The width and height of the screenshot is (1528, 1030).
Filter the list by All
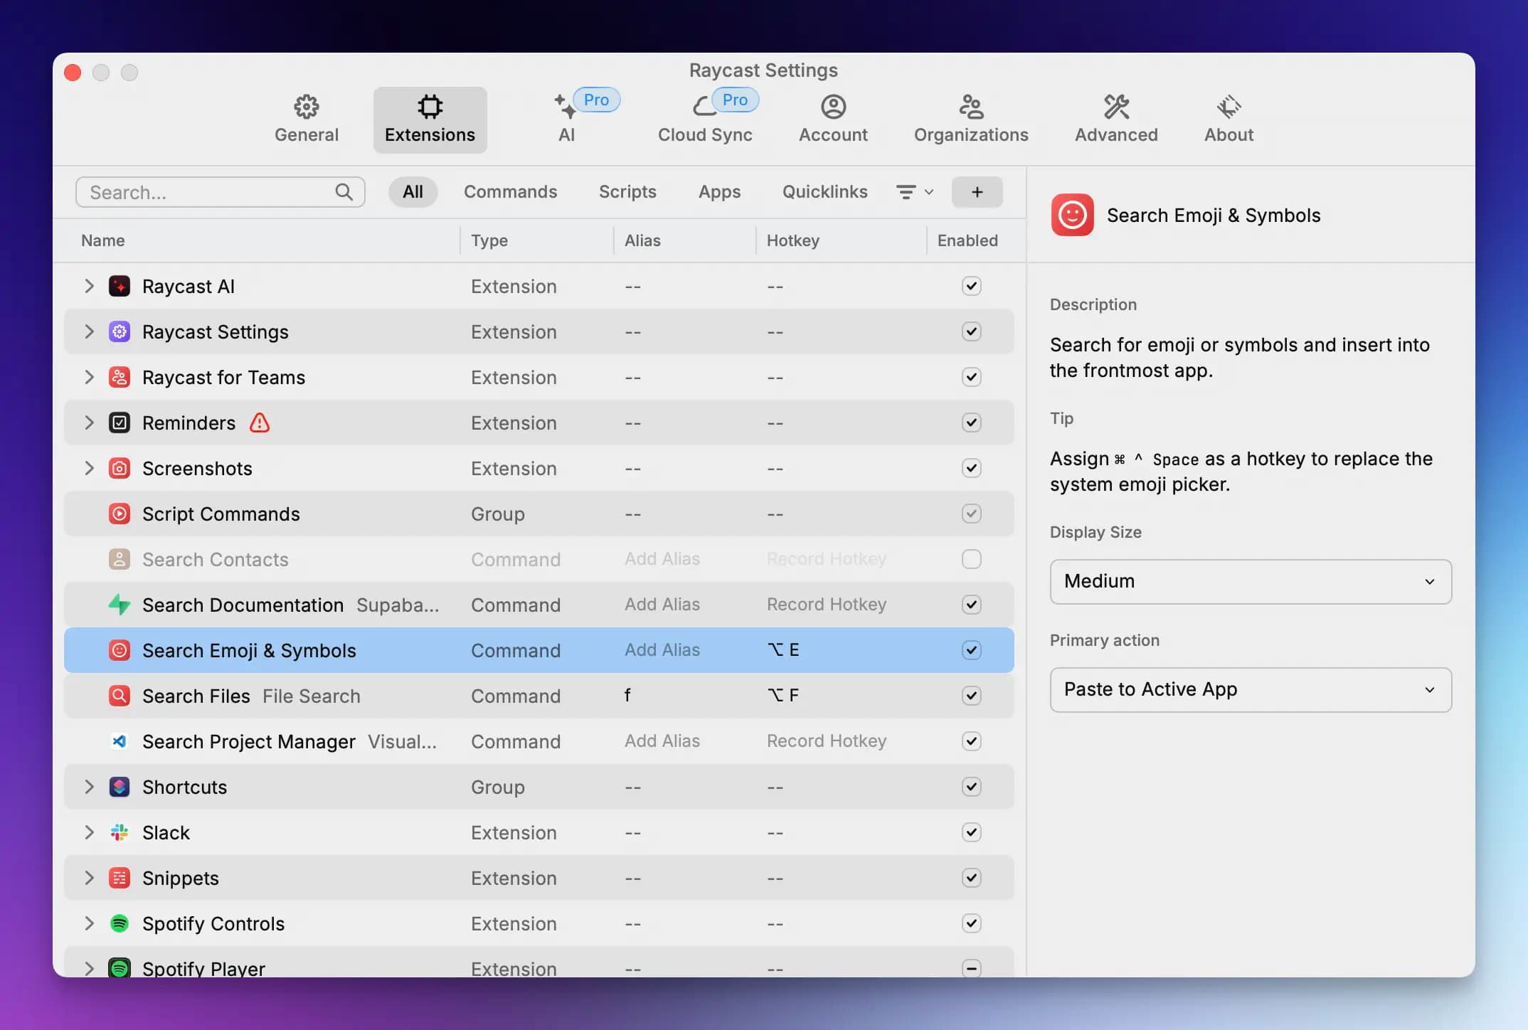(413, 192)
